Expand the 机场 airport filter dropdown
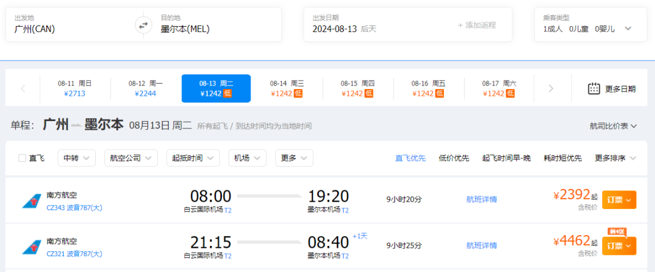Screen dimensions: 655x272 pos(247,158)
